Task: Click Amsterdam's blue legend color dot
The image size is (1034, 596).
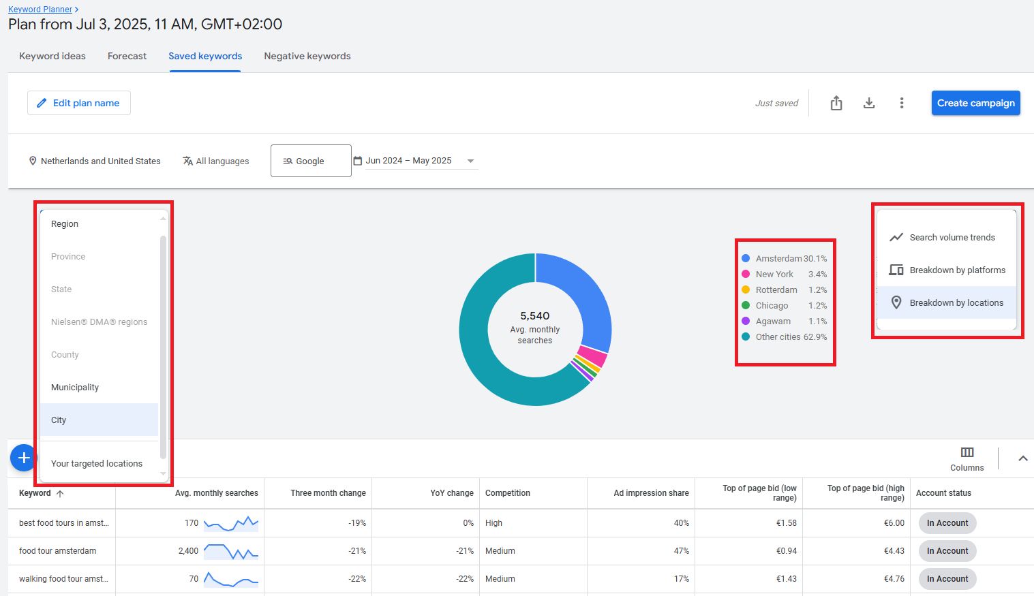Action: 746,258
